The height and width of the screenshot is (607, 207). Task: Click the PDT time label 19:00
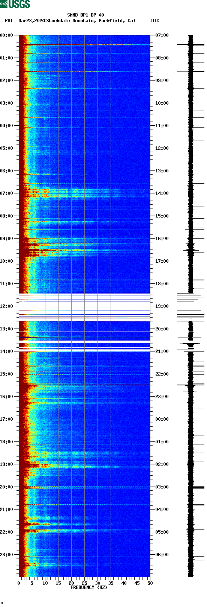tap(7, 464)
